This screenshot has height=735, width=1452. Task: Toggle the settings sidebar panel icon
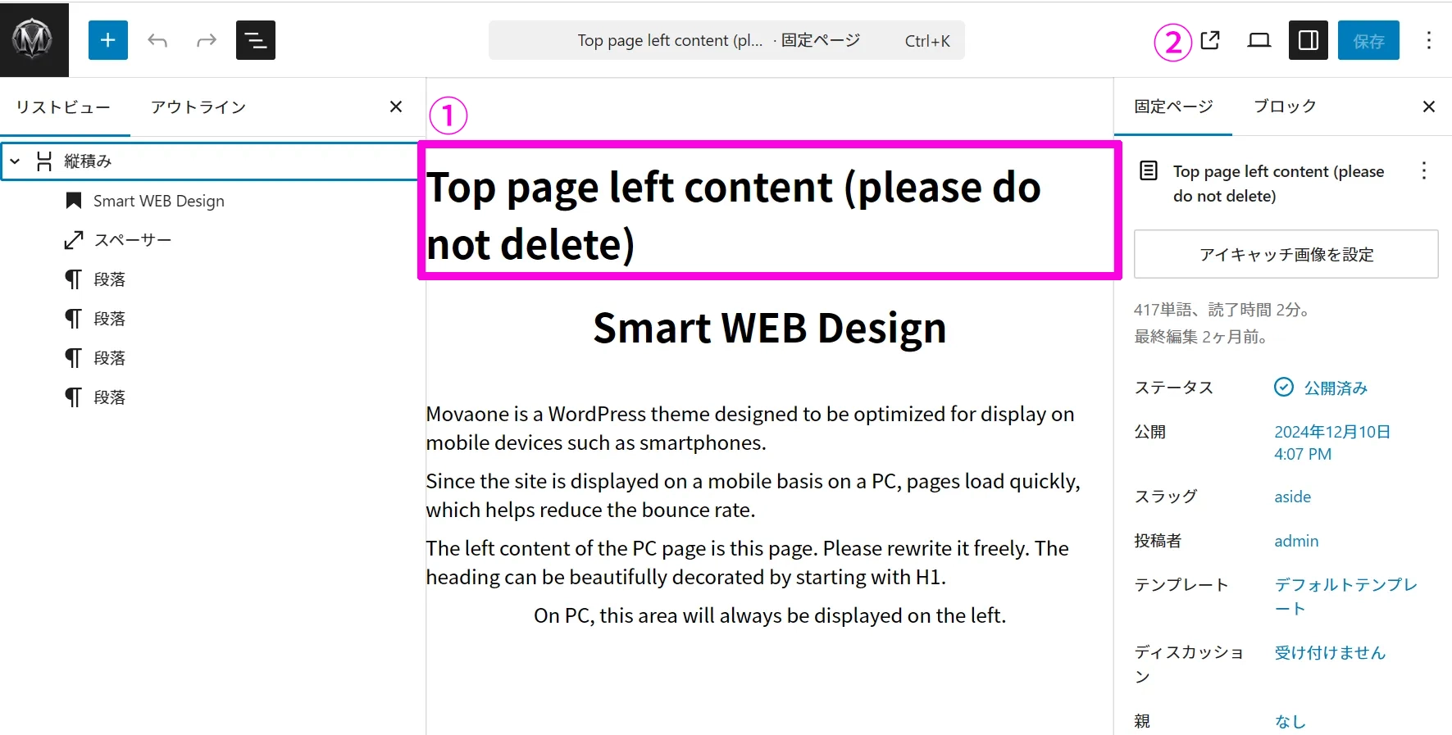click(1308, 40)
